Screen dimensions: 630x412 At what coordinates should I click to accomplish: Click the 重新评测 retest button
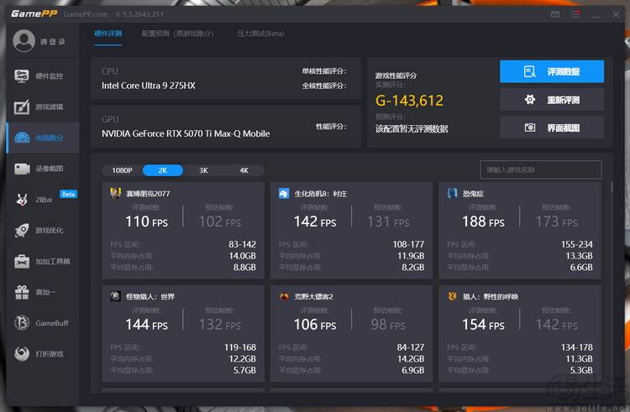[x=552, y=100]
